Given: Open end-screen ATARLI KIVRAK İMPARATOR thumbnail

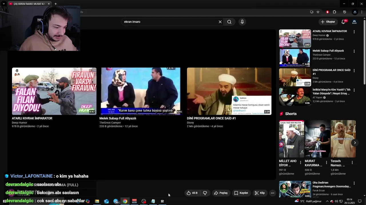Looking at the screenshot, I should pyautogui.click(x=54, y=91).
